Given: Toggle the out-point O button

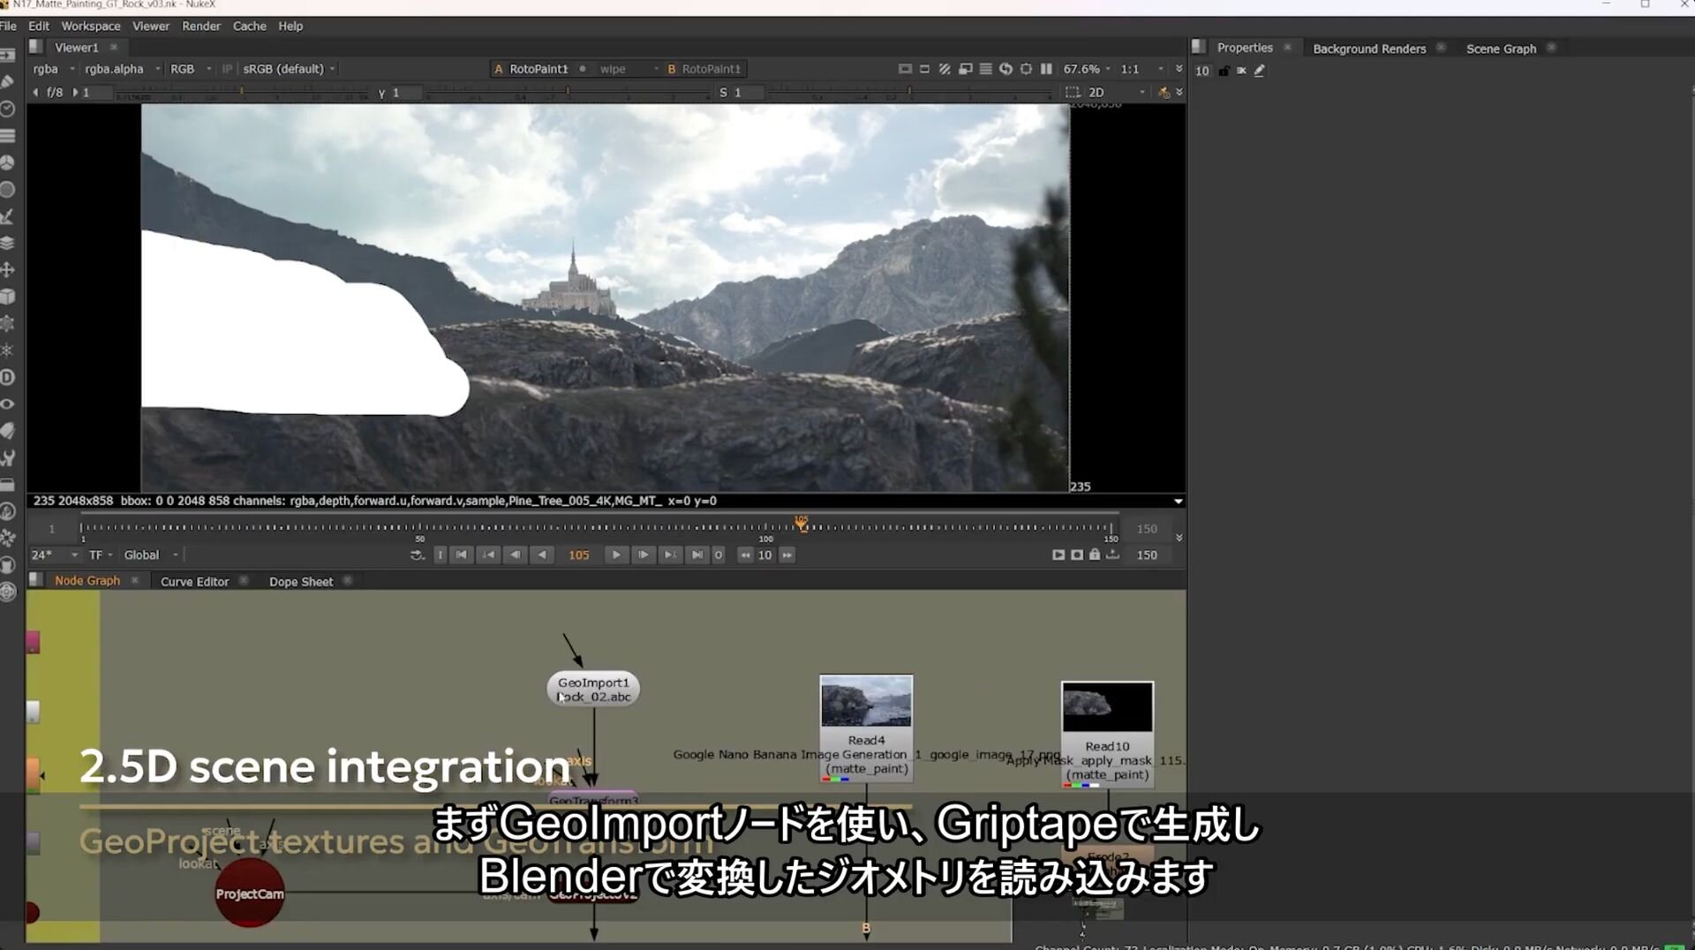Looking at the screenshot, I should point(719,555).
